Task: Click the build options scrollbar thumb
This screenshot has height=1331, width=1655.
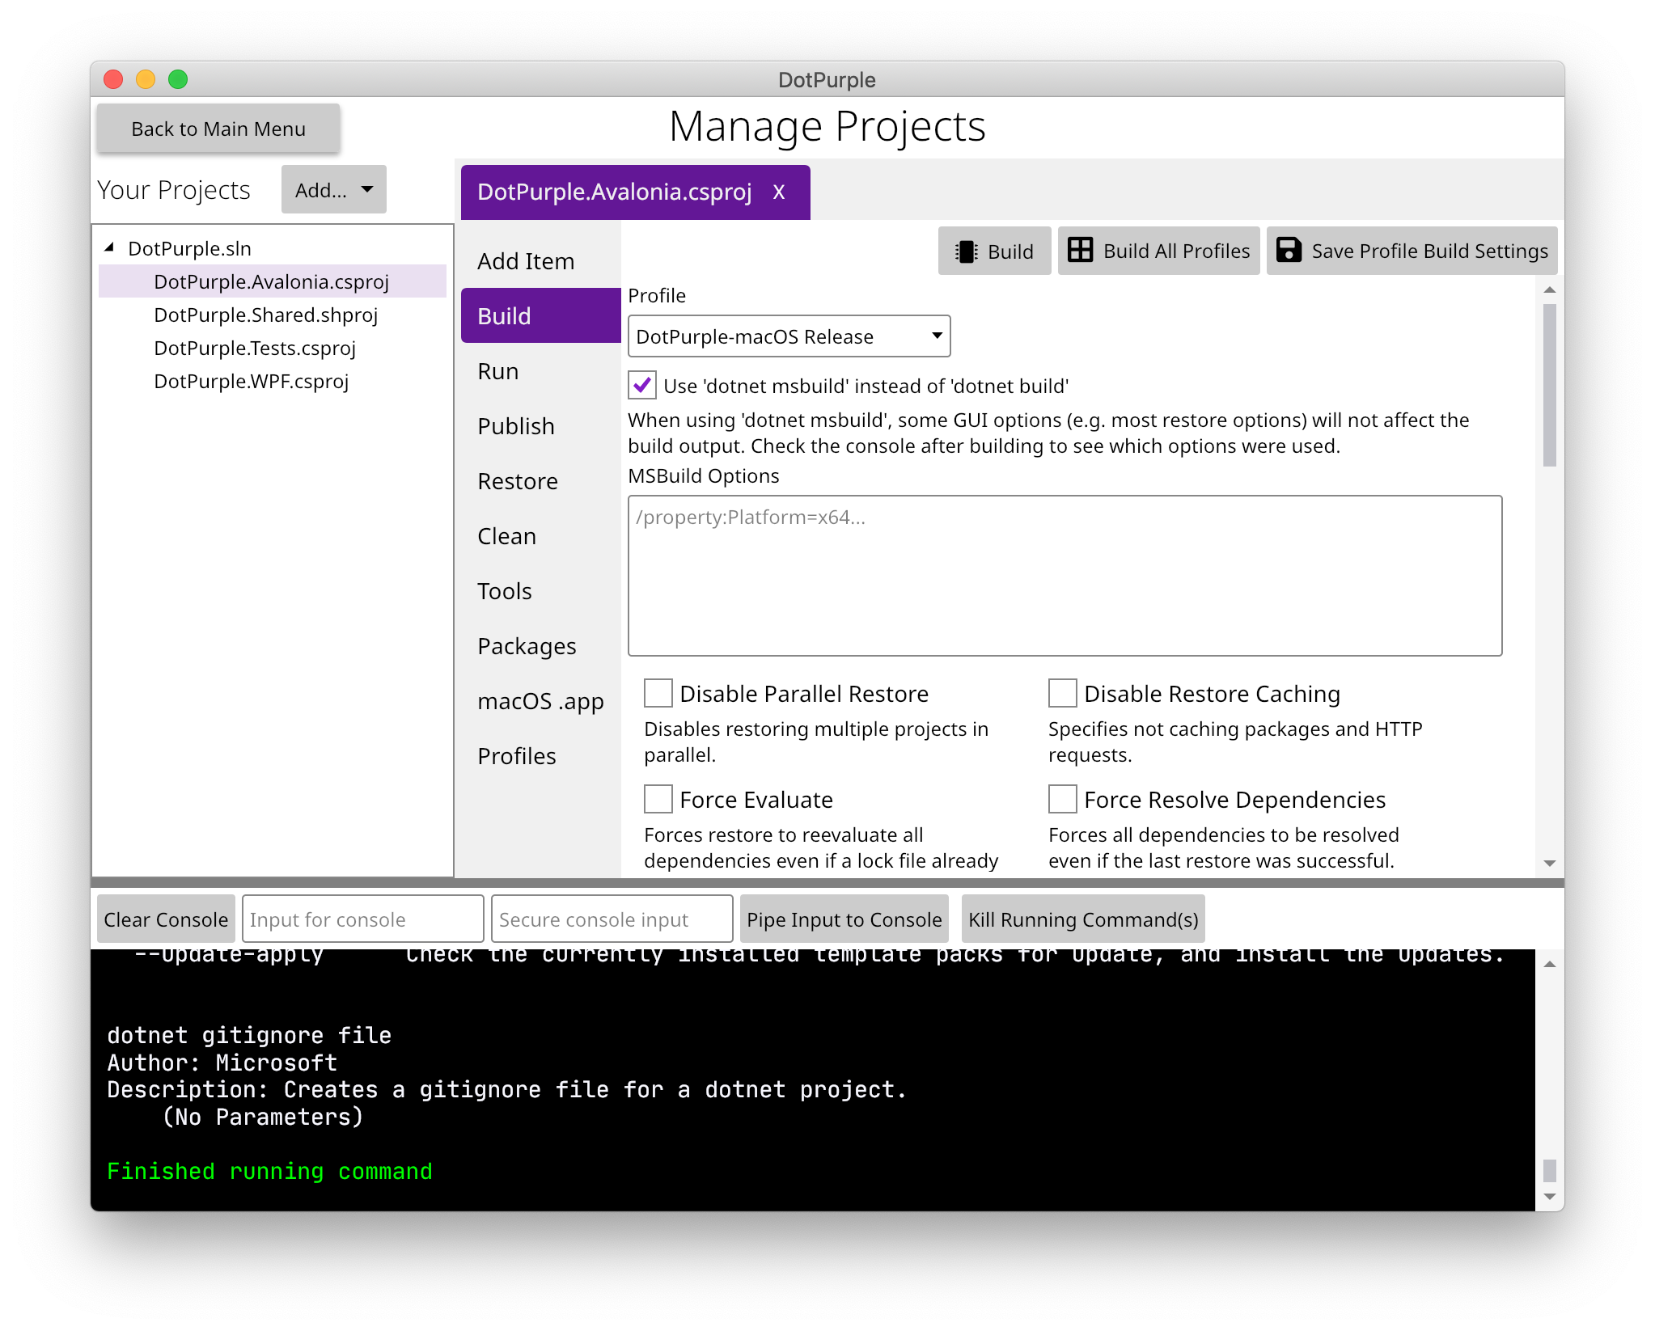Action: pyautogui.click(x=1549, y=385)
